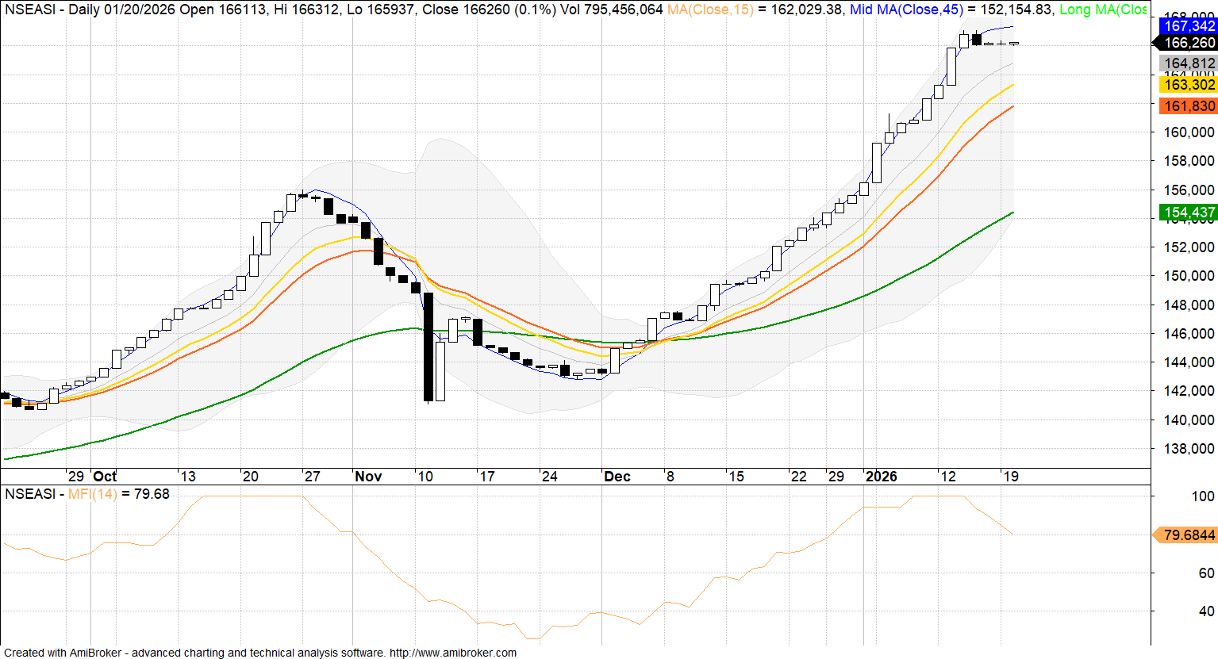Click the MFI(14) indicator label
The image size is (1218, 659).
92,494
